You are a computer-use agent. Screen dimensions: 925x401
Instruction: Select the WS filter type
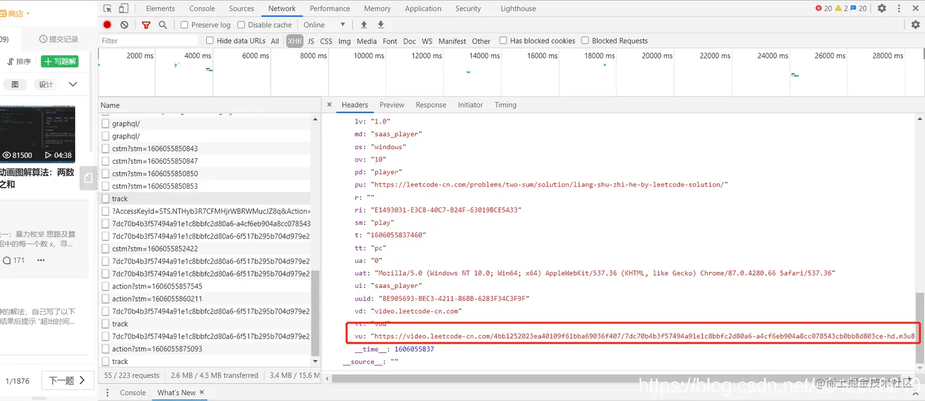(427, 41)
